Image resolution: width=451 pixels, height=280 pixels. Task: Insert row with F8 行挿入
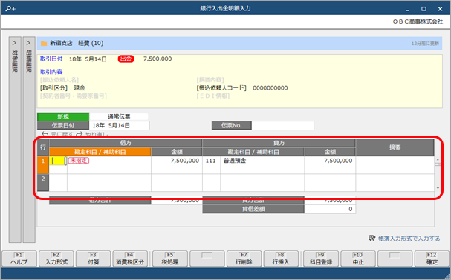pyautogui.click(x=281, y=259)
